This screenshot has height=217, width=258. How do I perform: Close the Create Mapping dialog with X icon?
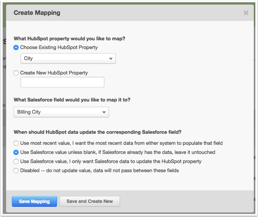246,13
